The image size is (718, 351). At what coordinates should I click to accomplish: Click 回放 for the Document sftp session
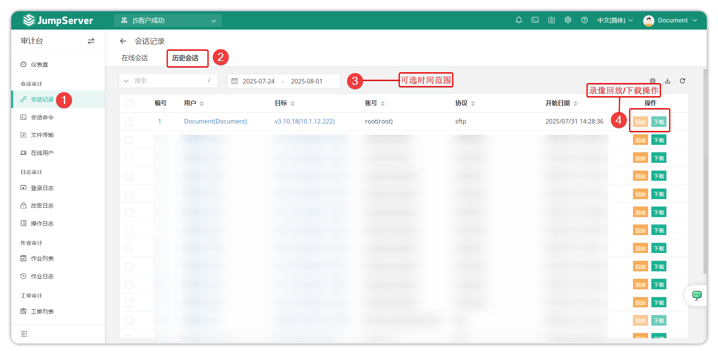click(641, 122)
